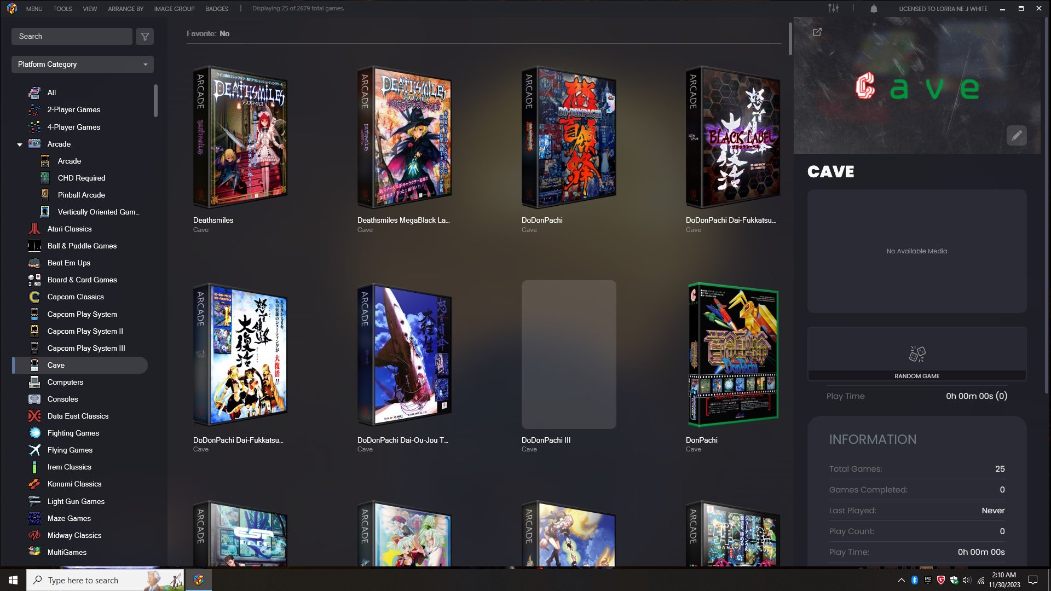Open the filter funnel icon
The width and height of the screenshot is (1051, 591).
point(145,37)
